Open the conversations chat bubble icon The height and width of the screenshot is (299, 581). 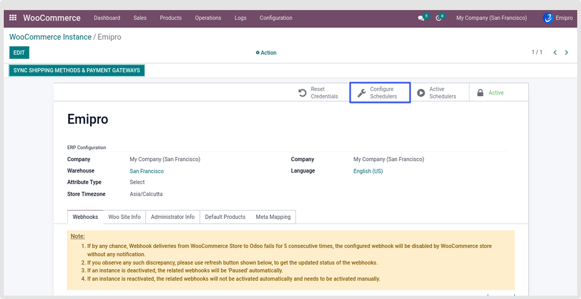click(421, 18)
